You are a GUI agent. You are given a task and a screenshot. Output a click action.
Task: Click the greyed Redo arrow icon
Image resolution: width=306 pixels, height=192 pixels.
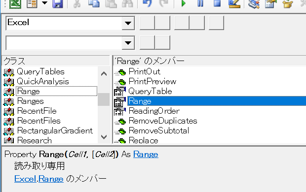tap(163, 3)
